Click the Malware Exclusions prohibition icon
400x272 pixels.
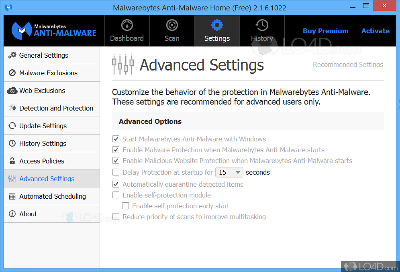[x=12, y=73]
